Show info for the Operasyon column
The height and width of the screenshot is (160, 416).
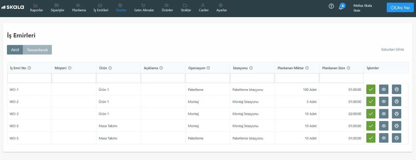pyautogui.click(x=208, y=68)
